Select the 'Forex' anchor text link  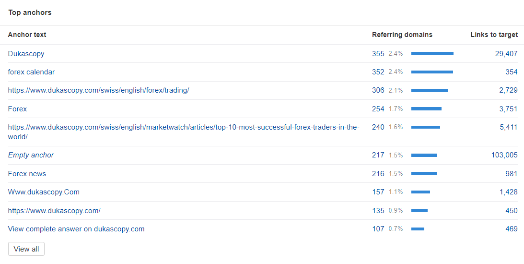[x=17, y=109]
